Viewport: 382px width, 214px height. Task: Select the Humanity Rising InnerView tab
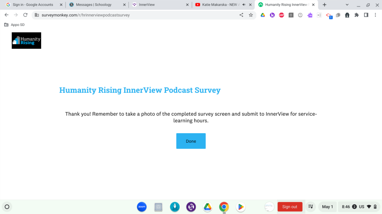click(x=286, y=5)
